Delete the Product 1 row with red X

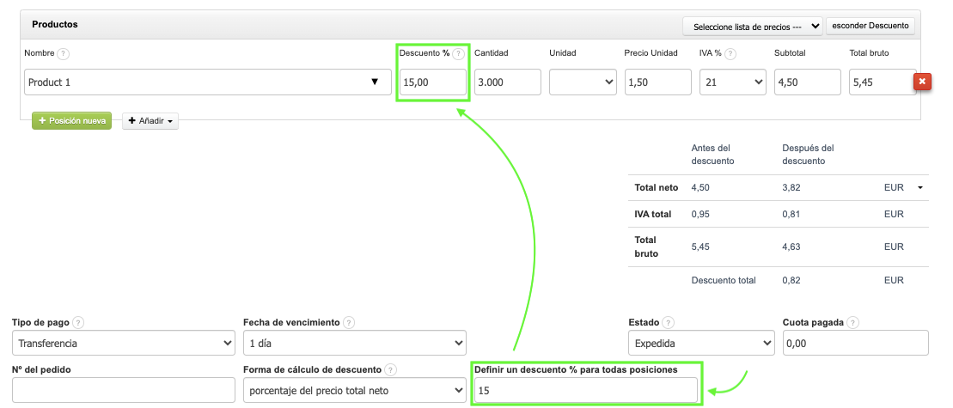(923, 82)
